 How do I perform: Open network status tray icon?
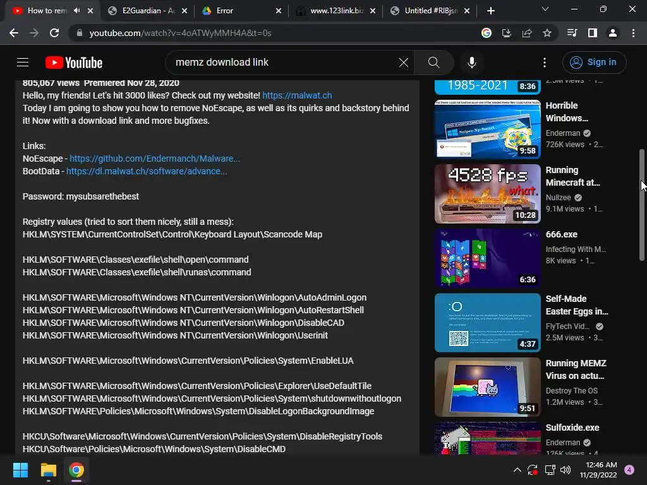click(x=550, y=470)
